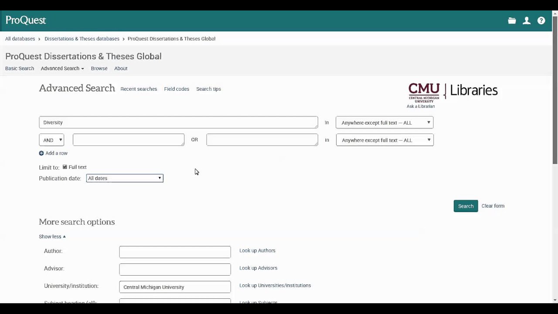Toggle the Full text checkbox

[65, 167]
